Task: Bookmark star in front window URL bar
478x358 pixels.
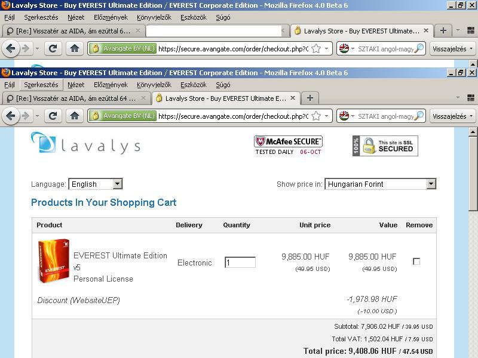Action: coord(317,116)
